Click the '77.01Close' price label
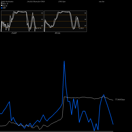The width and height of the screenshot is (132, 132). pos(120,100)
